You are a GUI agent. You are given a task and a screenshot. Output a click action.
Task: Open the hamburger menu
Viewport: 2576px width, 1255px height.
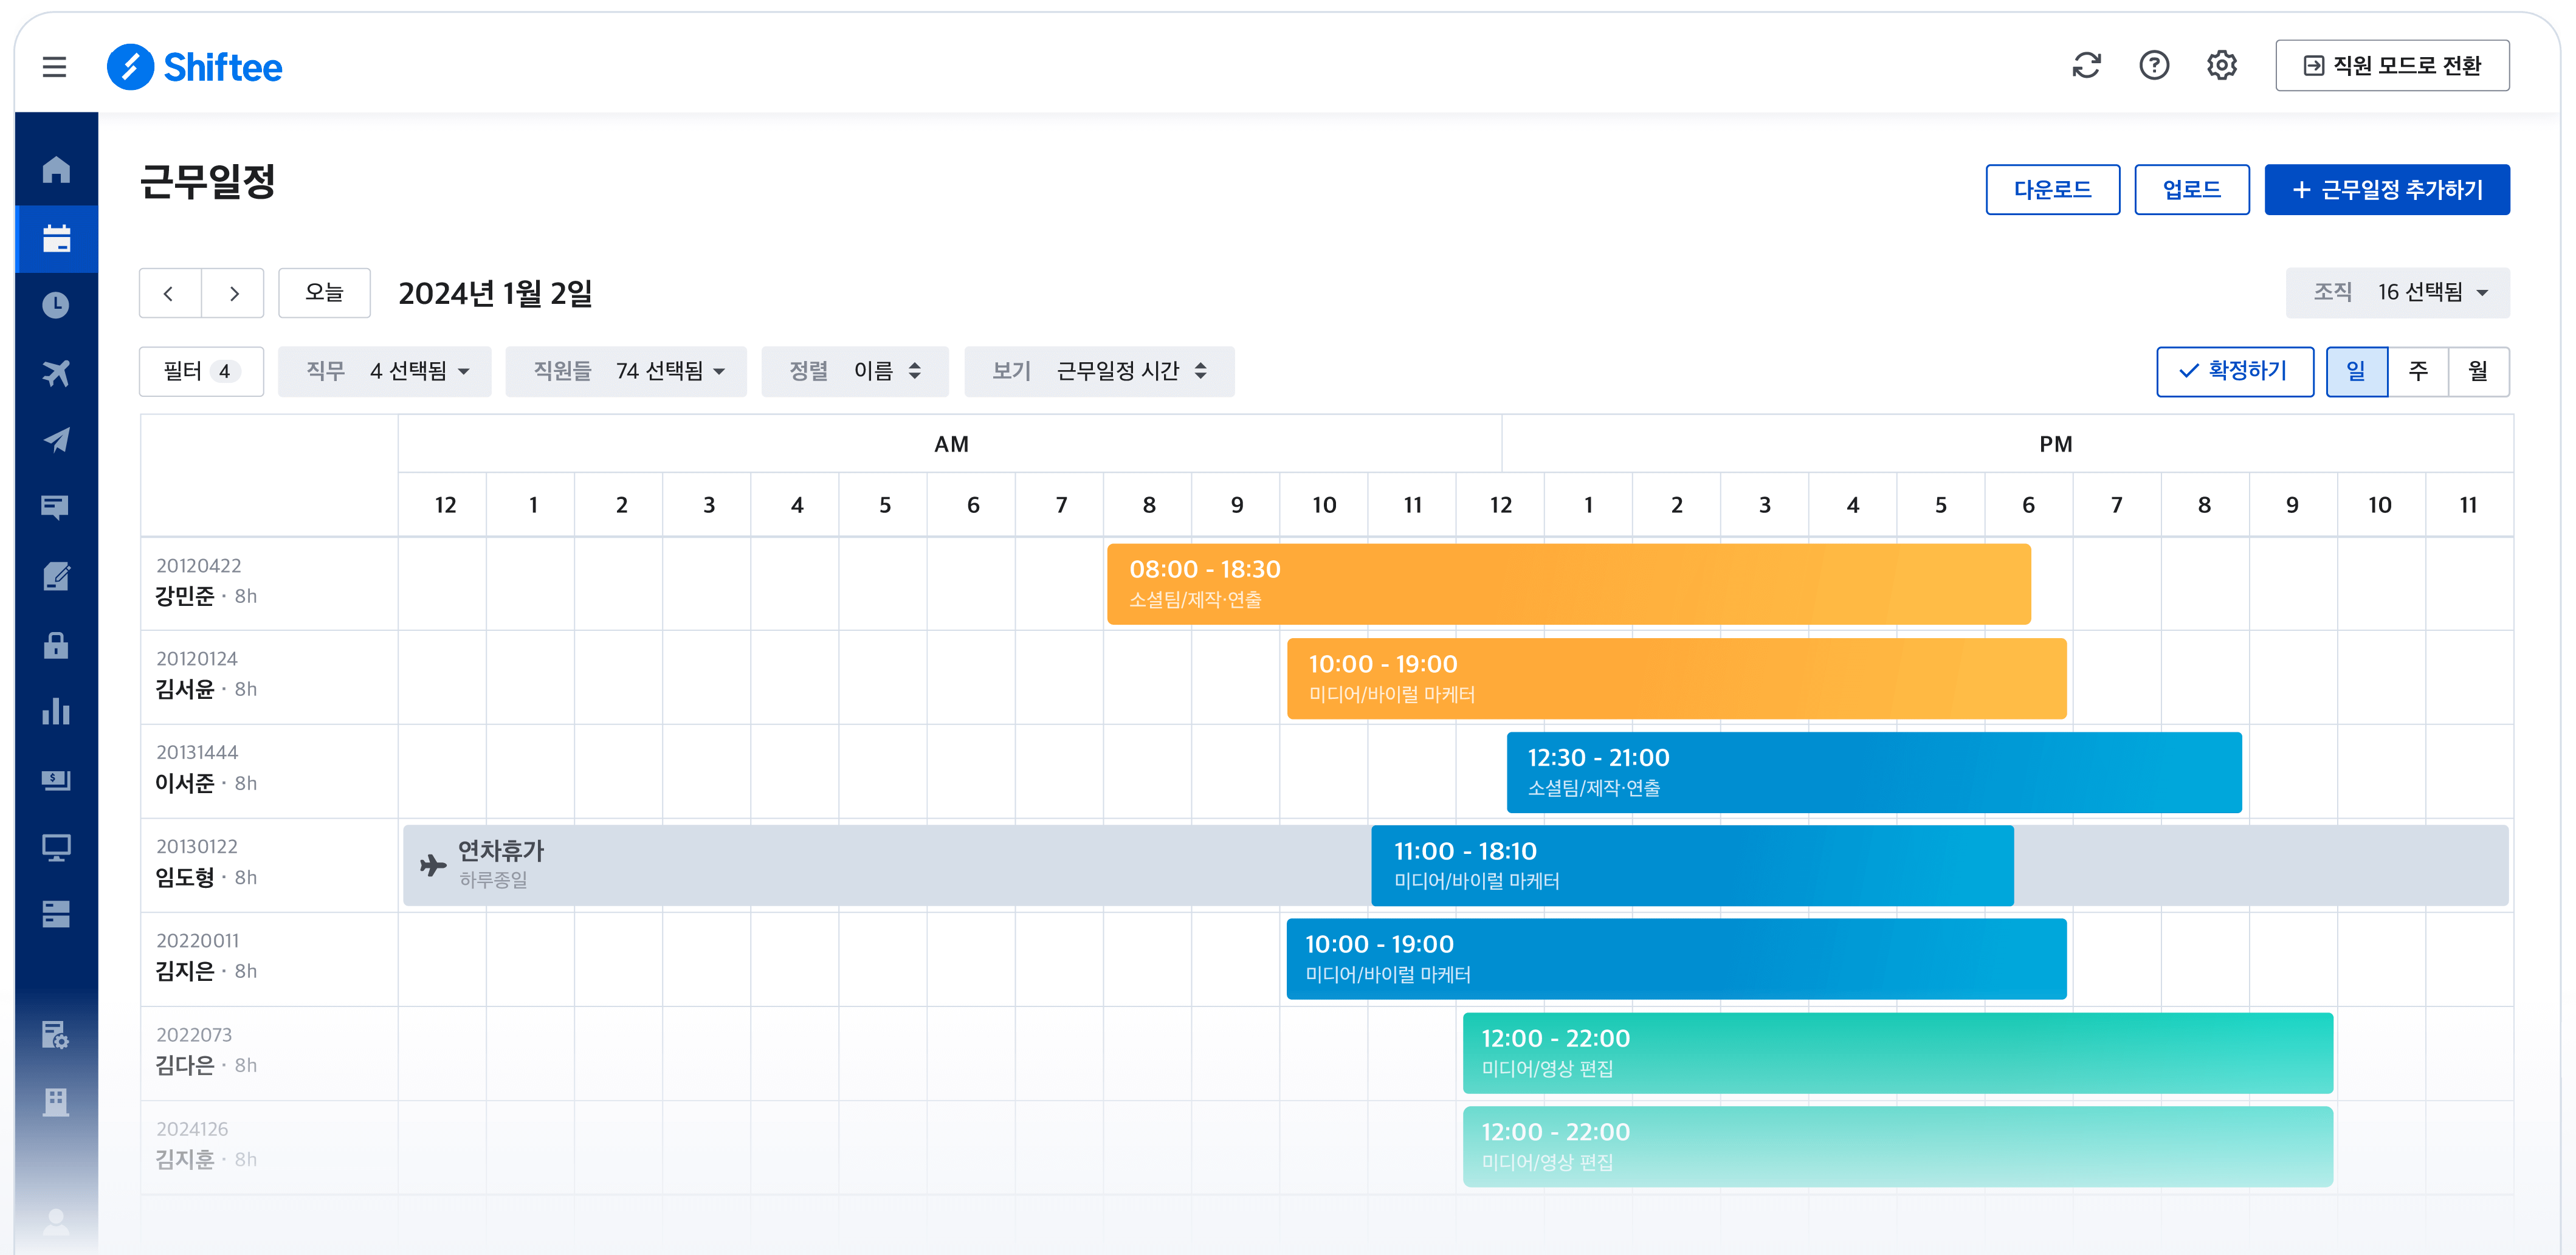[54, 67]
